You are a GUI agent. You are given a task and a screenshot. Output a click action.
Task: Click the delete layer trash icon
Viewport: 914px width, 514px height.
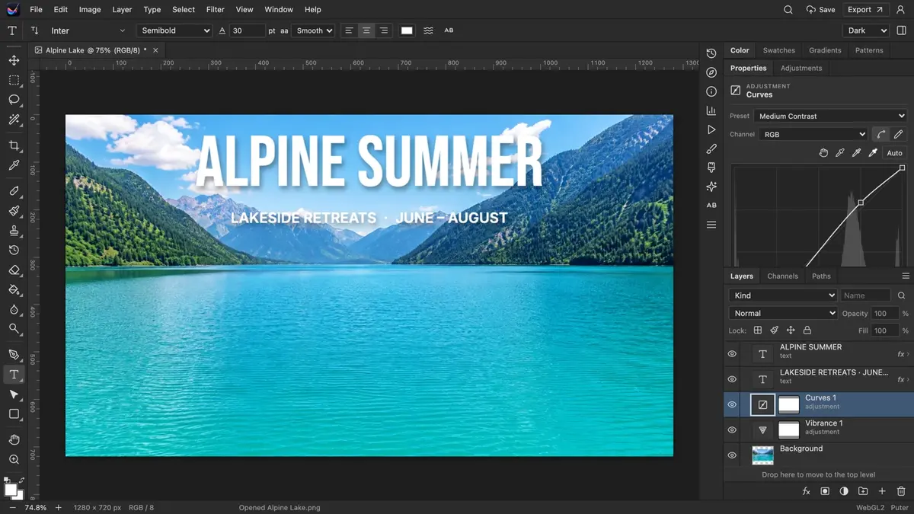click(901, 492)
